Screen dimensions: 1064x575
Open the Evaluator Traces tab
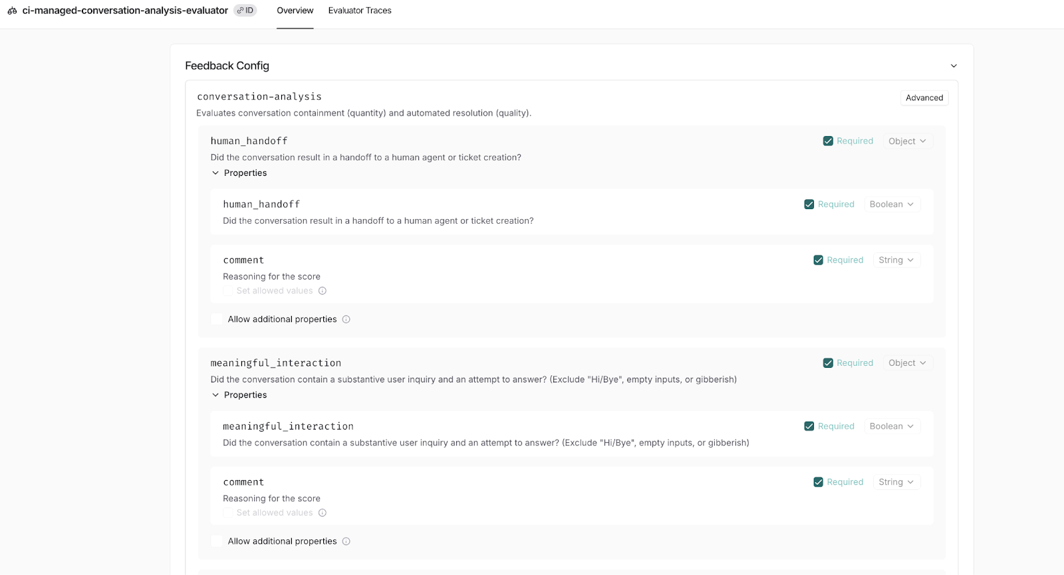click(x=360, y=11)
